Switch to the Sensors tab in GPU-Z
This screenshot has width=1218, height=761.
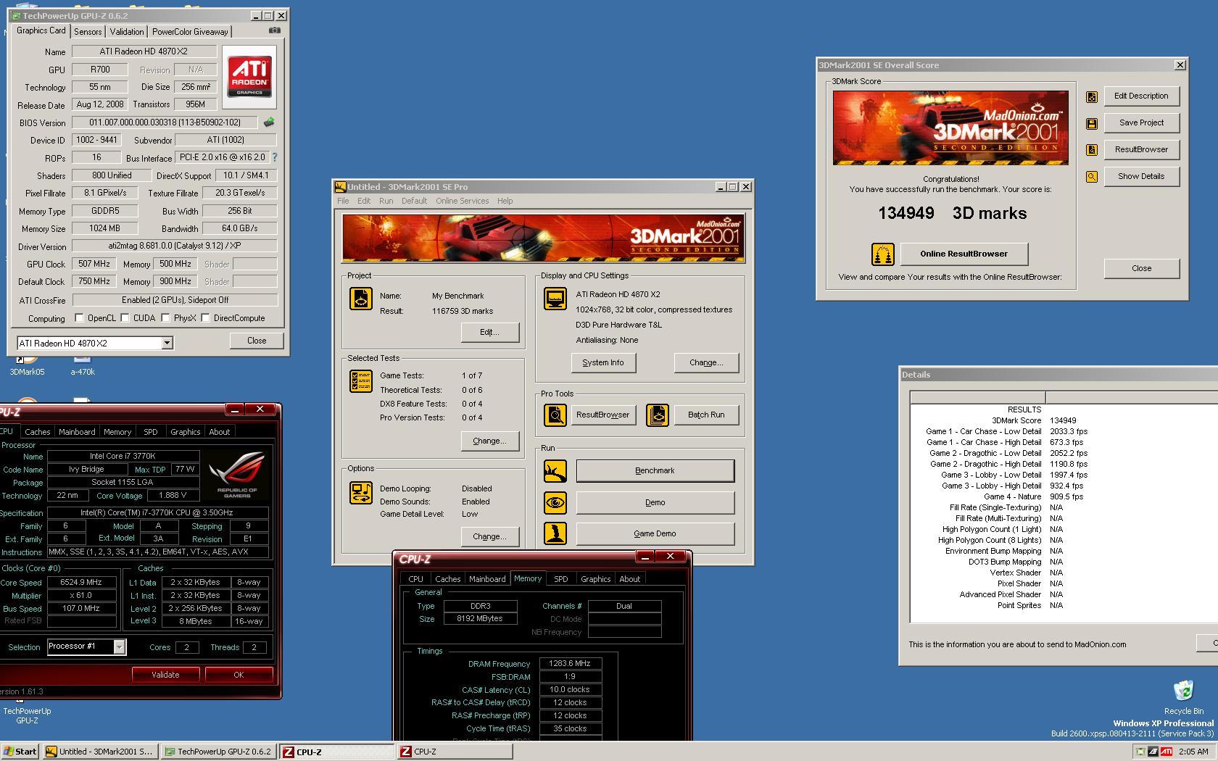click(x=88, y=32)
